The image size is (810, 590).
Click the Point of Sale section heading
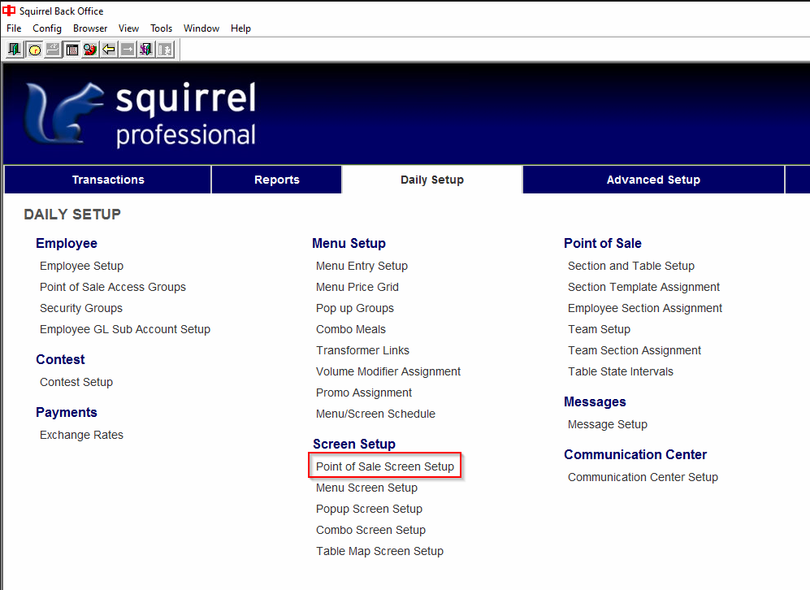tap(602, 243)
